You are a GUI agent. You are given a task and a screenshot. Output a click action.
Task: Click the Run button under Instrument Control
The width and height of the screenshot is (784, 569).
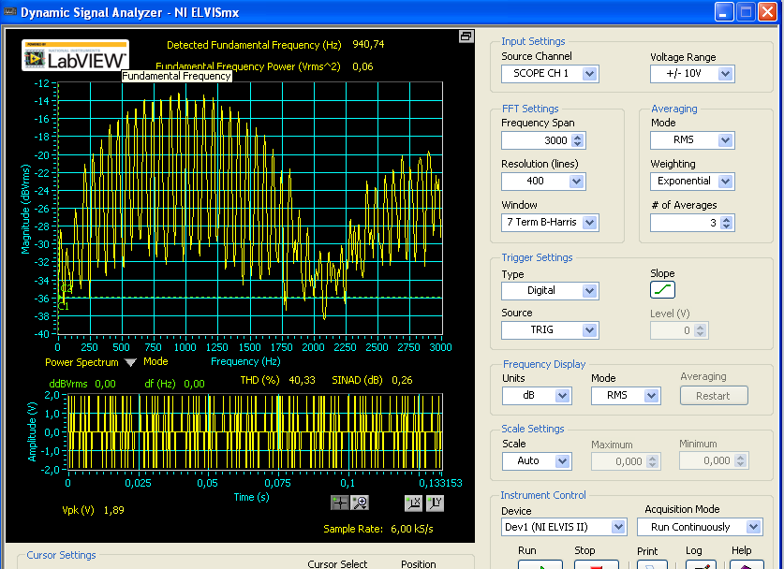[x=540, y=564]
